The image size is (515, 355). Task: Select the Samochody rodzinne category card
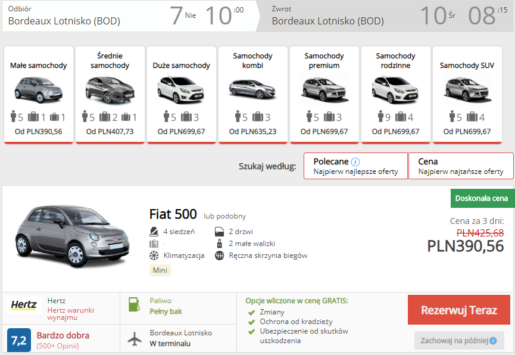[396, 95]
